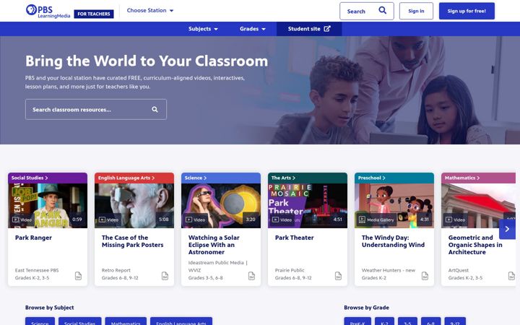Click Video badge on Missing Park Posters thumbnail

tap(109, 220)
